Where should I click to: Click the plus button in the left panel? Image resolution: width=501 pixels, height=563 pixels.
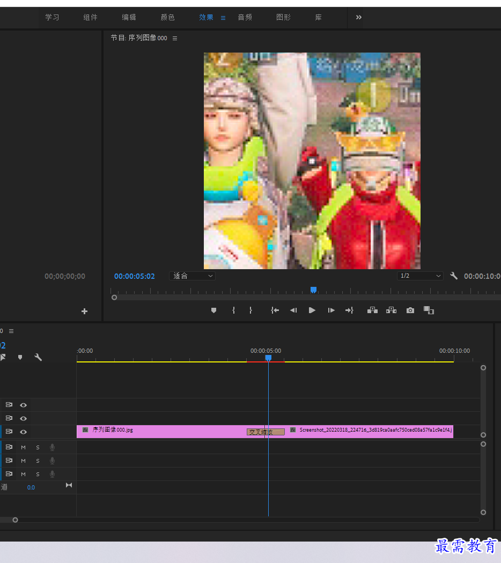click(84, 312)
